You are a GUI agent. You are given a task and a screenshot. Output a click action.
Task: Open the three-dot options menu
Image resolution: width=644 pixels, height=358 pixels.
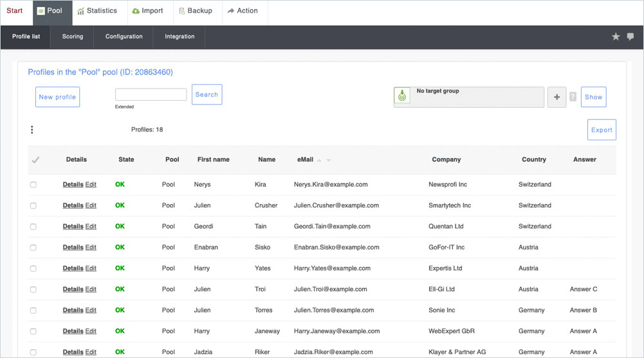32,130
